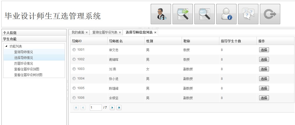
Task: Jump to the last page arrow
Action: click(x=119, y=108)
